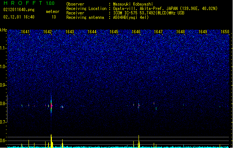This screenshot has width=233, height=148.
Task: Click the strong meteor echo at 1642
Action: point(51,106)
